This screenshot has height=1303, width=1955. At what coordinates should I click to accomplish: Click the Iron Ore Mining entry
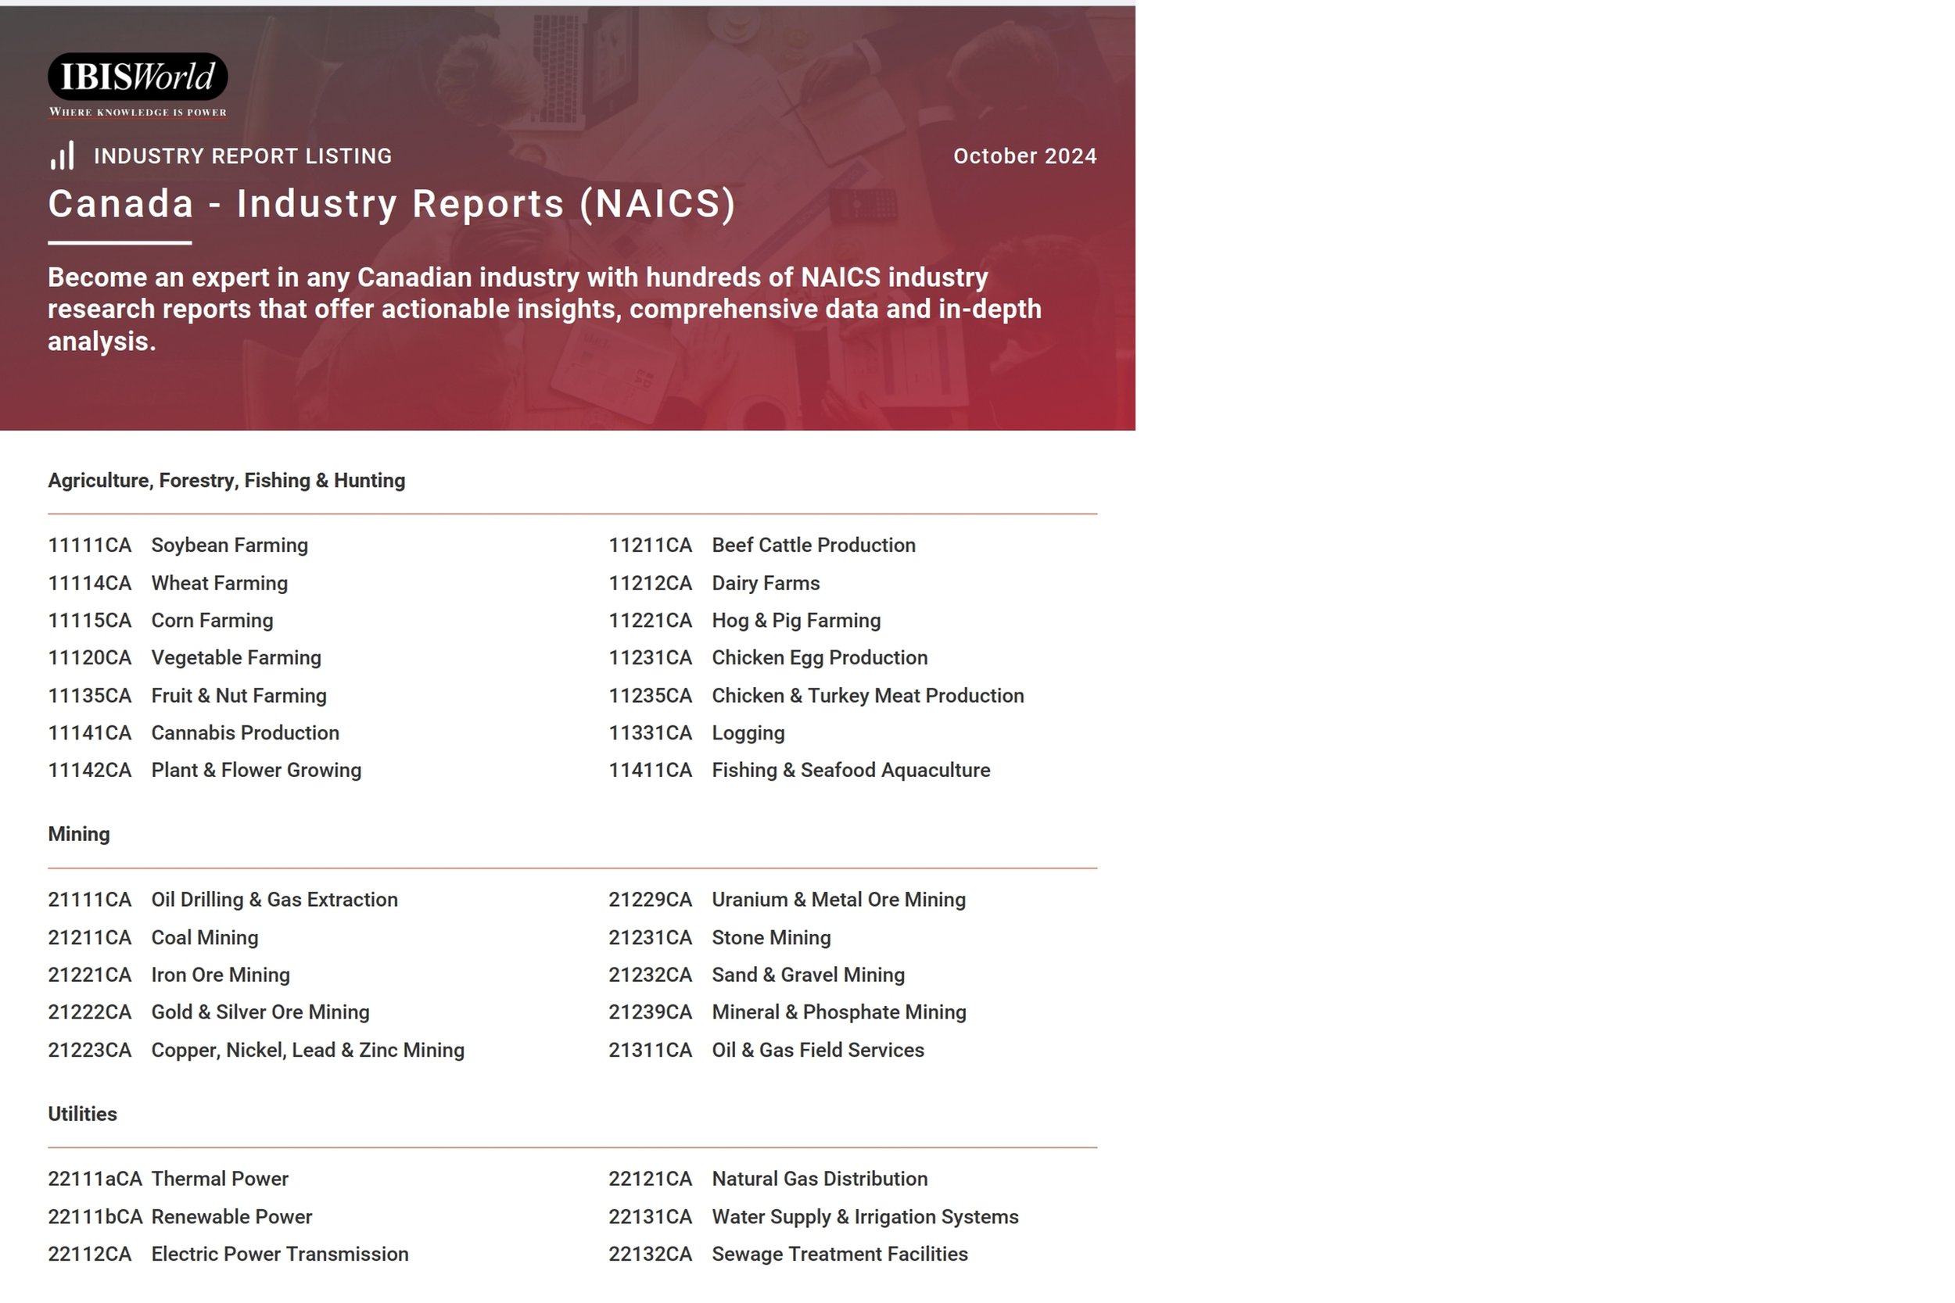(221, 975)
